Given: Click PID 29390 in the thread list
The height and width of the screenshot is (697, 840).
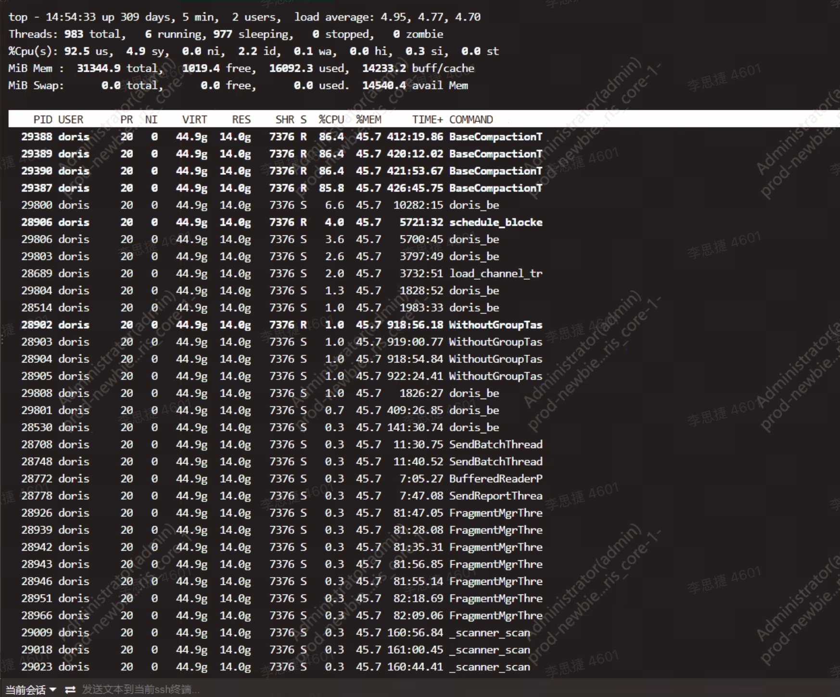Looking at the screenshot, I should click(x=37, y=171).
